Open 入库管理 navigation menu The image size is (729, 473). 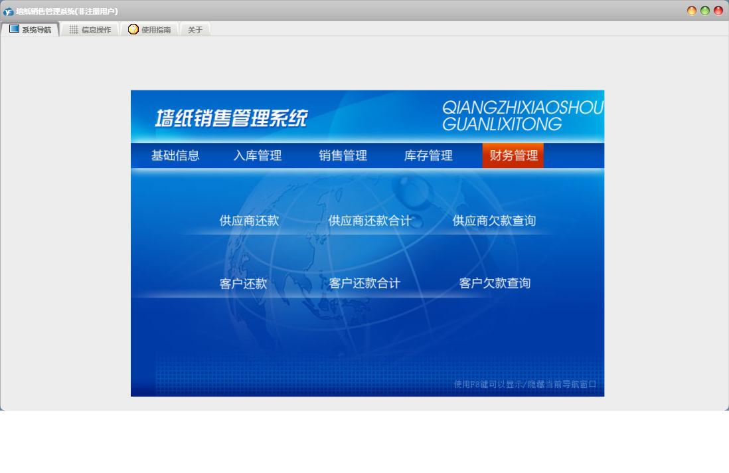click(x=258, y=155)
